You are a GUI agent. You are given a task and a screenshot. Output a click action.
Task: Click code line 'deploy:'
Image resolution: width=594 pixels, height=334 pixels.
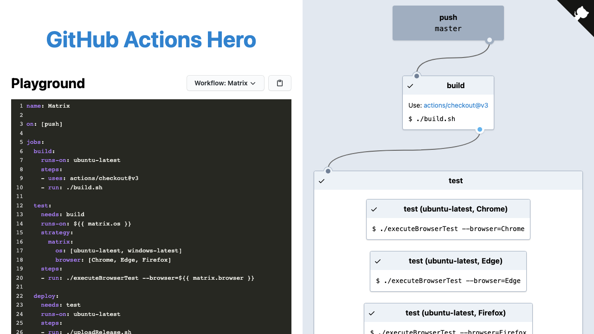pos(46,296)
